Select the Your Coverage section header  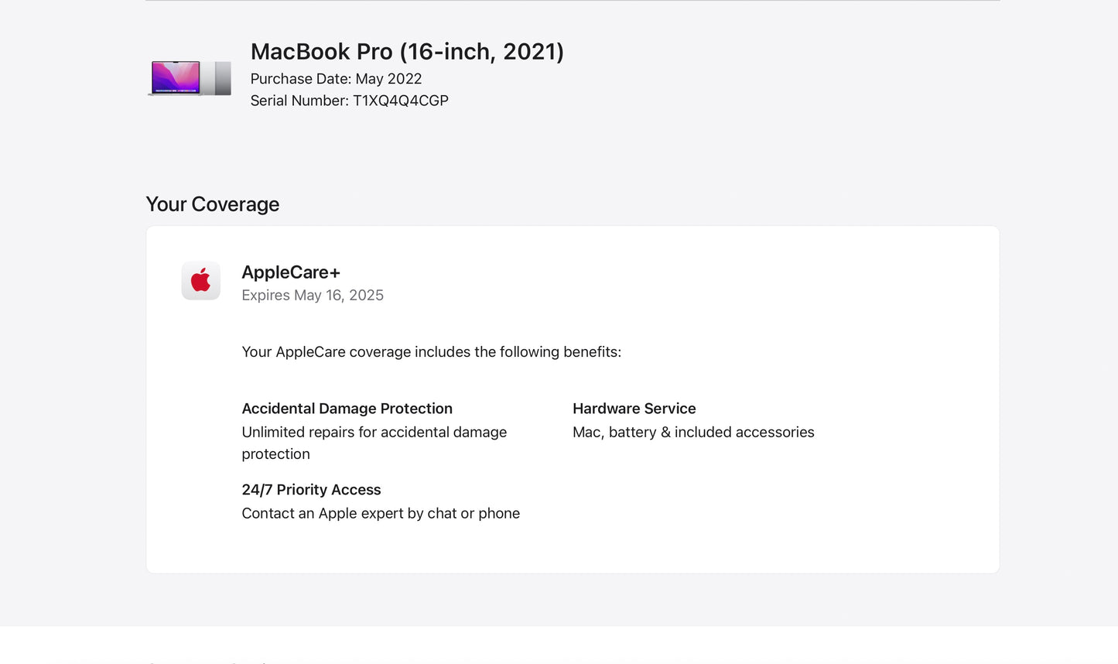[x=212, y=204]
